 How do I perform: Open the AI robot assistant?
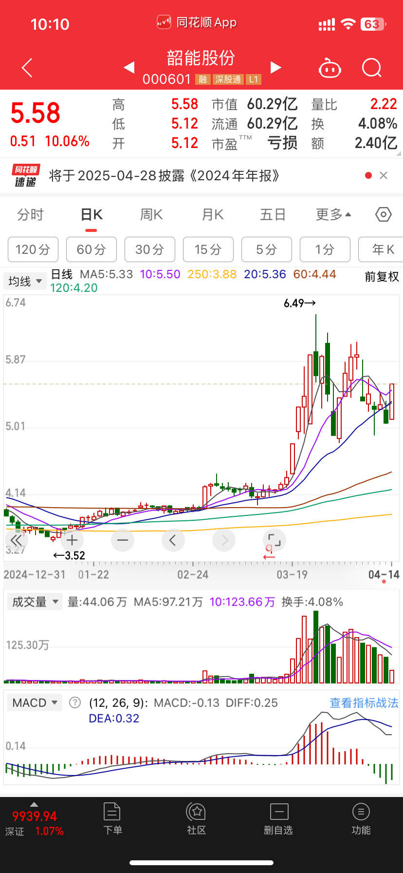coord(330,68)
